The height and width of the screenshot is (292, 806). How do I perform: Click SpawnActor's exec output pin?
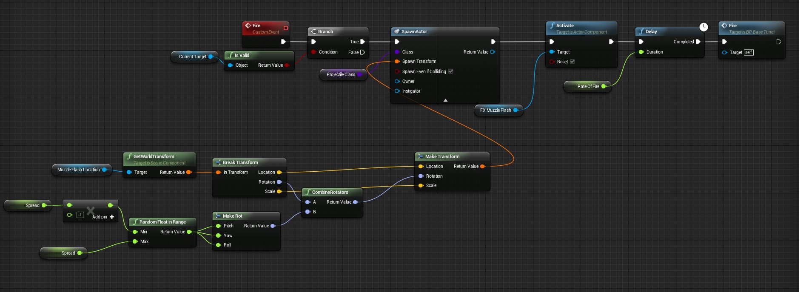(x=493, y=42)
